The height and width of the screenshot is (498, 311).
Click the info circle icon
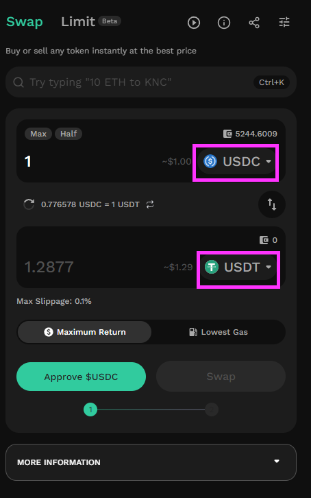point(224,23)
